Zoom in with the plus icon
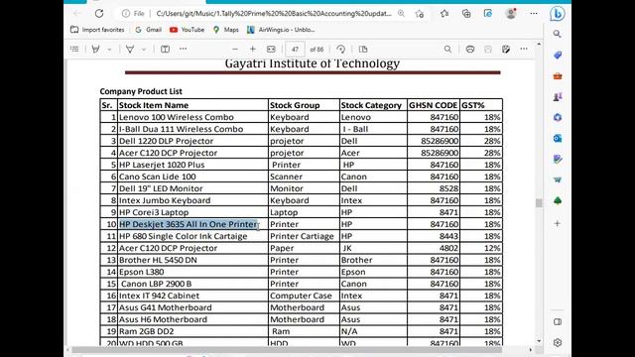The width and height of the screenshot is (635, 357). point(253,49)
